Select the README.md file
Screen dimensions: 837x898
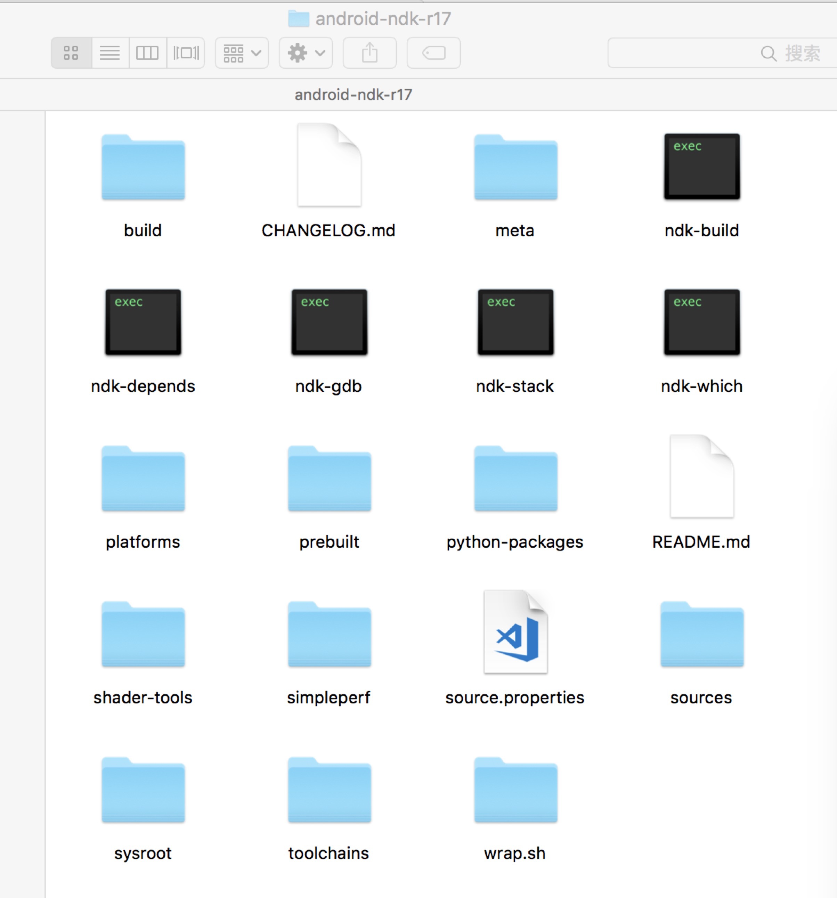click(x=701, y=477)
